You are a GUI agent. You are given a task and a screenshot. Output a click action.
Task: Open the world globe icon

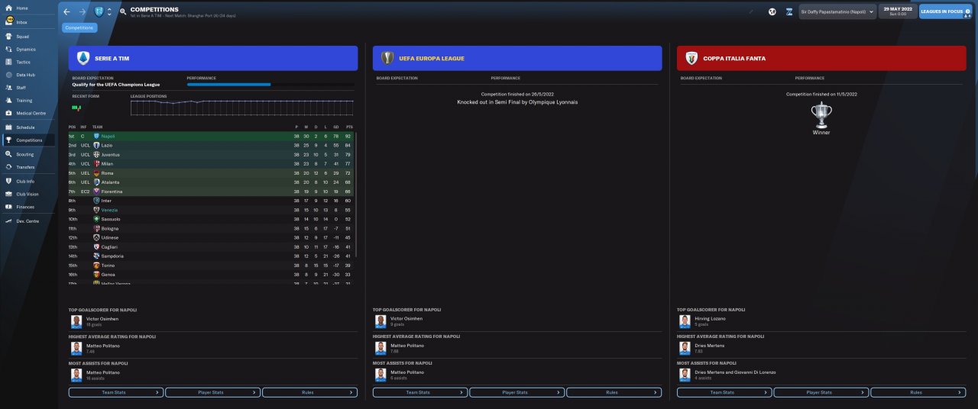point(772,11)
